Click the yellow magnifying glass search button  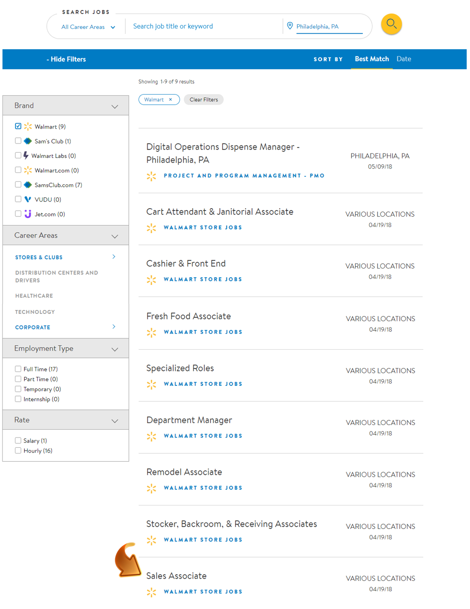click(391, 24)
